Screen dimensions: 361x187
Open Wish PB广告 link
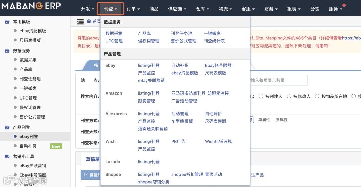click(178, 142)
